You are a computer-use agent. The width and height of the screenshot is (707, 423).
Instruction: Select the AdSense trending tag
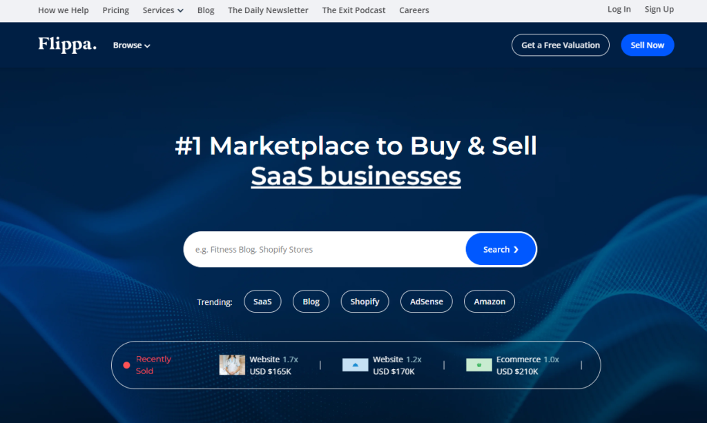[x=426, y=302]
